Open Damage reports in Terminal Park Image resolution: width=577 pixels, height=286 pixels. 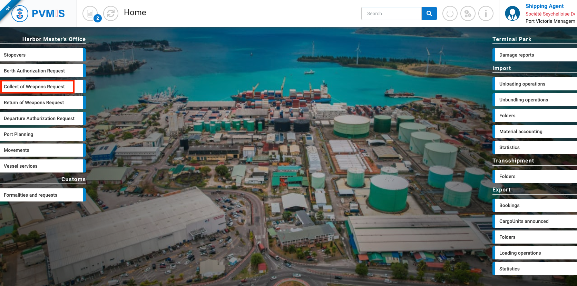pyautogui.click(x=534, y=55)
